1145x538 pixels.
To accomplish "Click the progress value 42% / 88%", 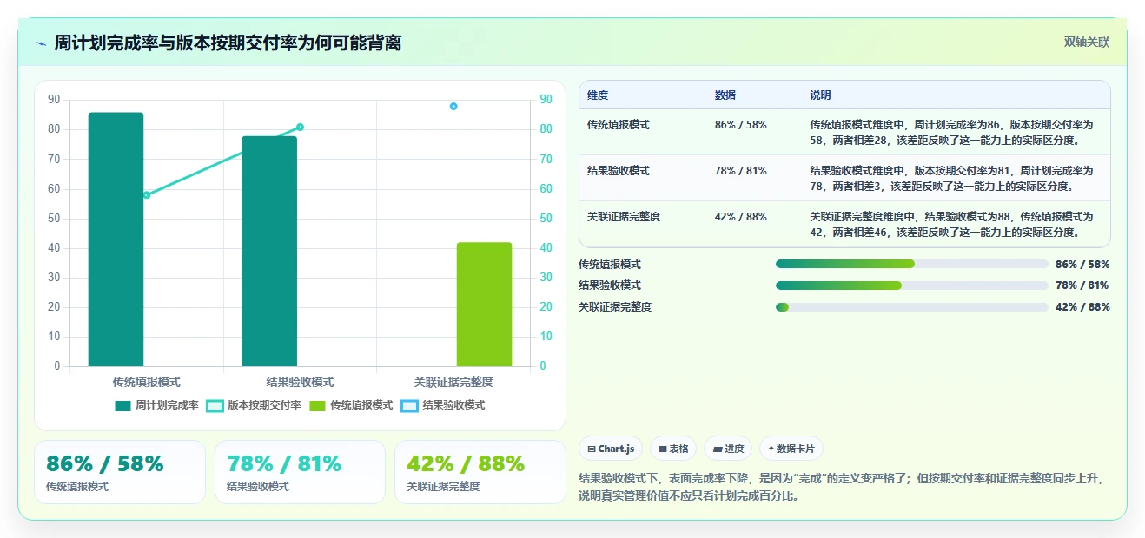I will [1082, 307].
